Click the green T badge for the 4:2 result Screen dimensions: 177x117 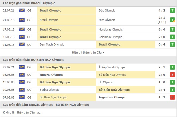coord(172,11)
